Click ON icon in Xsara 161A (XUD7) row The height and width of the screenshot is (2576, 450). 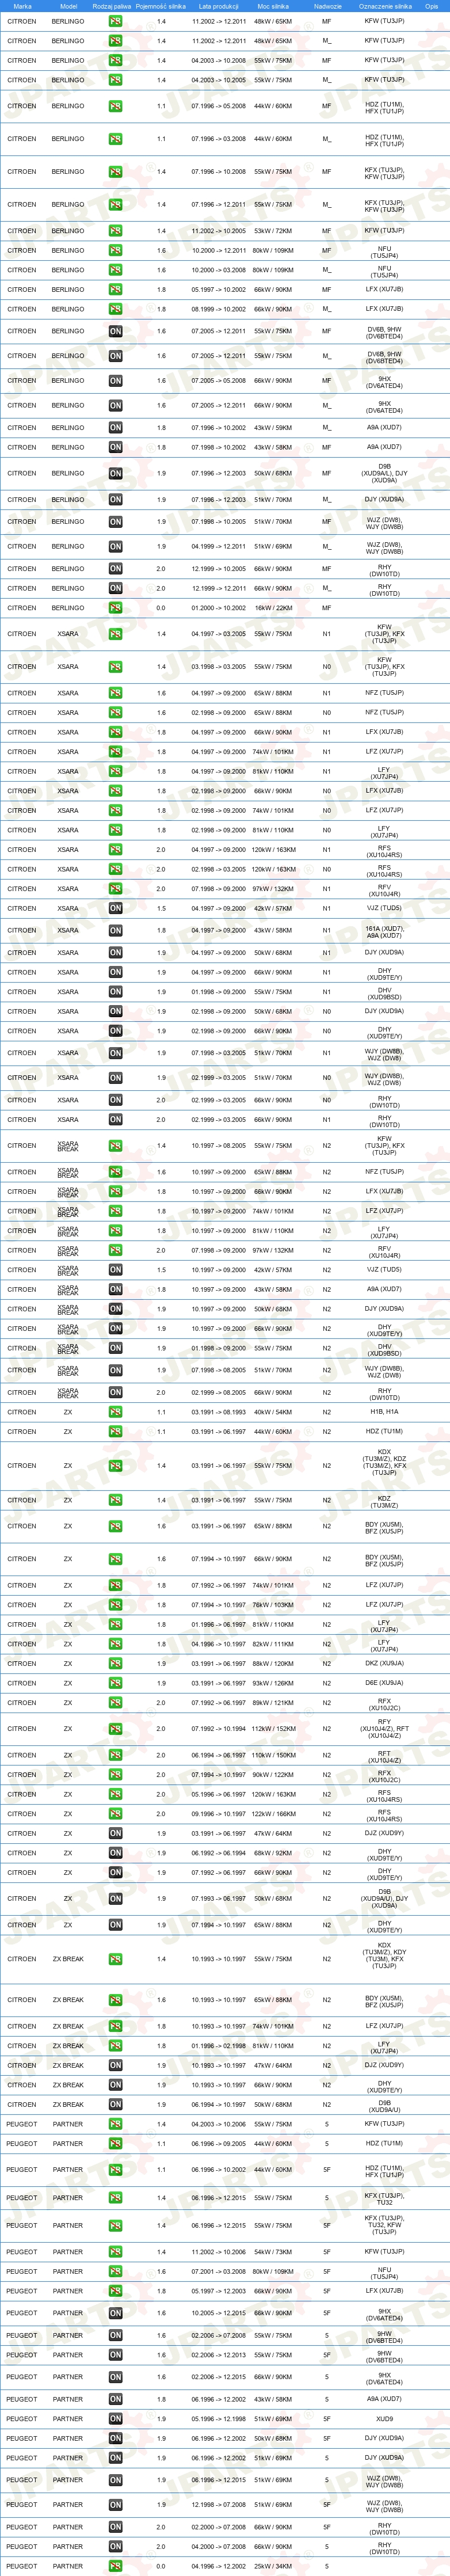116,931
